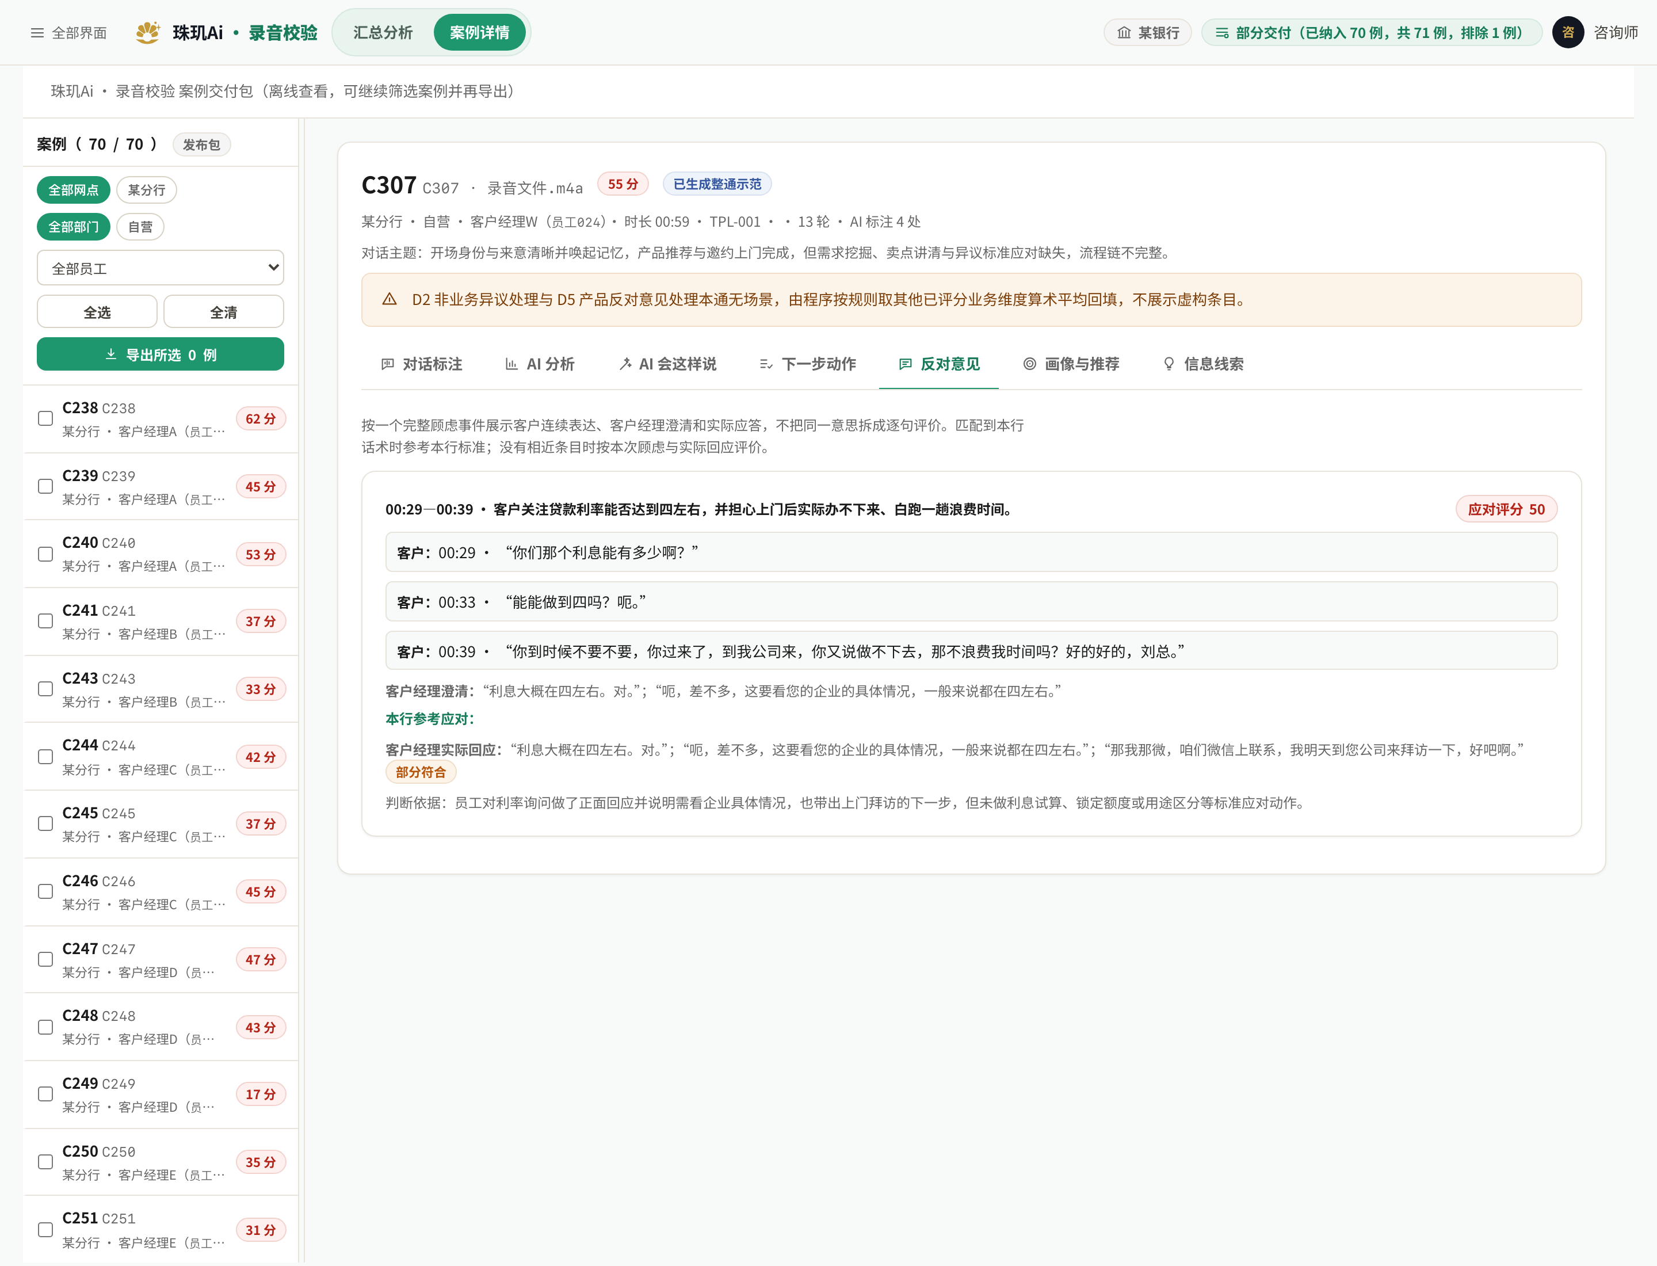The height and width of the screenshot is (1266, 1657).
Task: Click the bank building icon beside 某银行
Action: (1124, 32)
